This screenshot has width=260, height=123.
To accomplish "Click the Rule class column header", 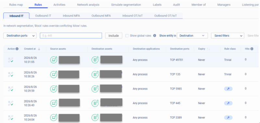I will pyautogui.click(x=230, y=49).
